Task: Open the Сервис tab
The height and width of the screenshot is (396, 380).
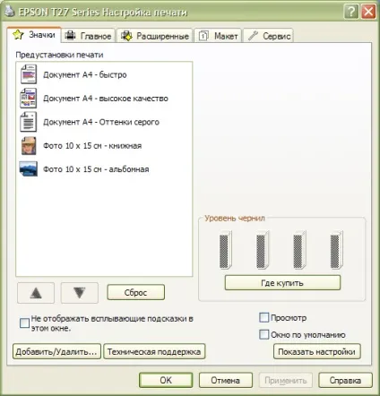Action: 268,36
